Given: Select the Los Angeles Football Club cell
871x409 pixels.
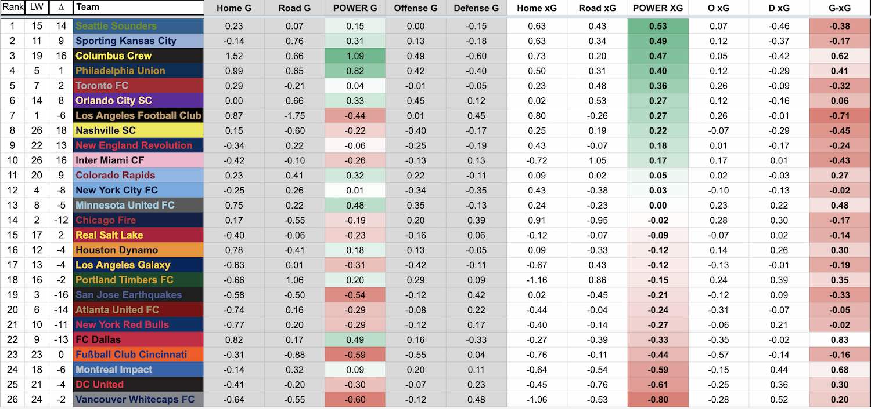Looking at the screenshot, I should coord(139,116).
